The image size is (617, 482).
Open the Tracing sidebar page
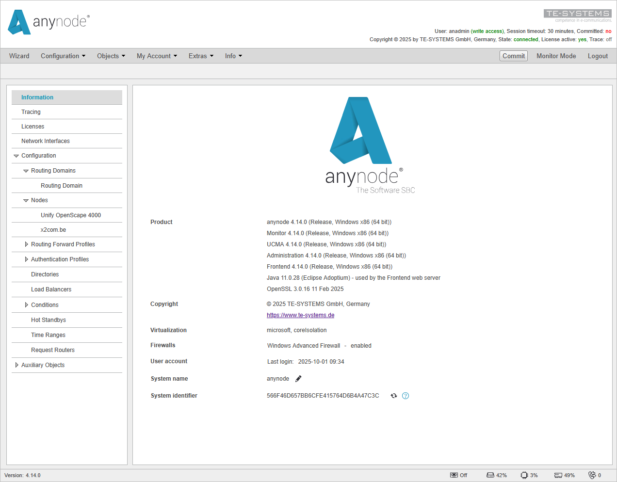(x=31, y=112)
